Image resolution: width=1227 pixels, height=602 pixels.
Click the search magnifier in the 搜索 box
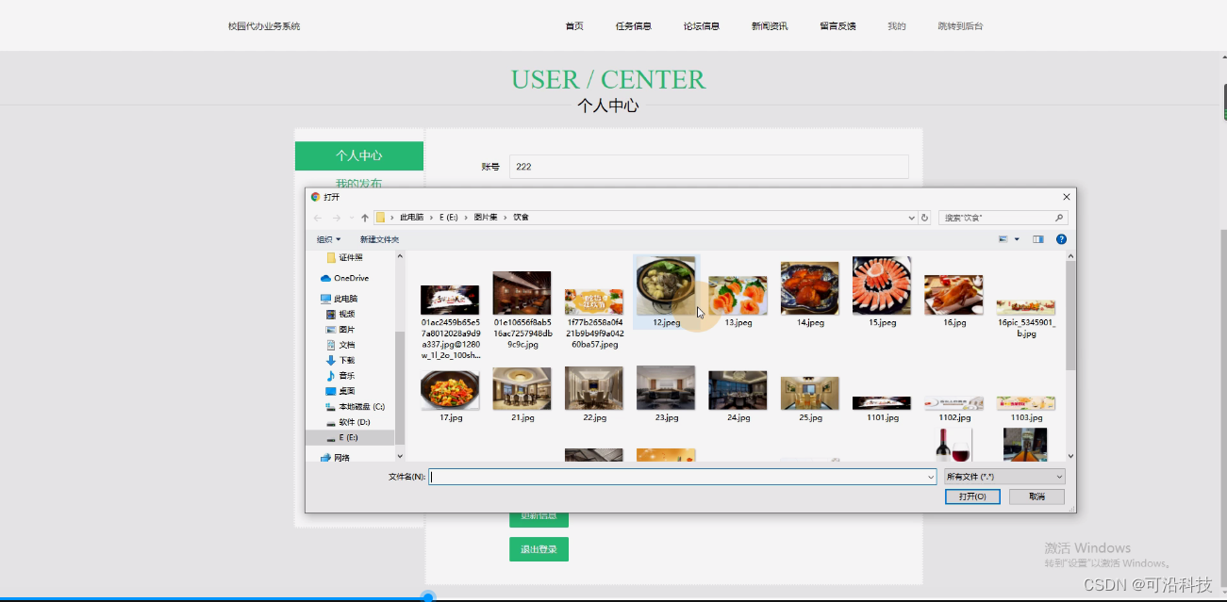coord(1059,217)
